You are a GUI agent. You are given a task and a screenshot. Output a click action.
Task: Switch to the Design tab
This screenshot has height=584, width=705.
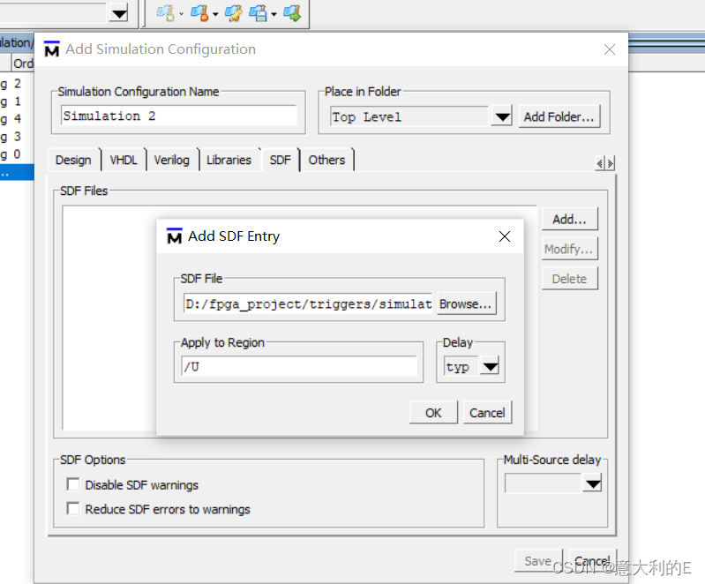point(73,160)
